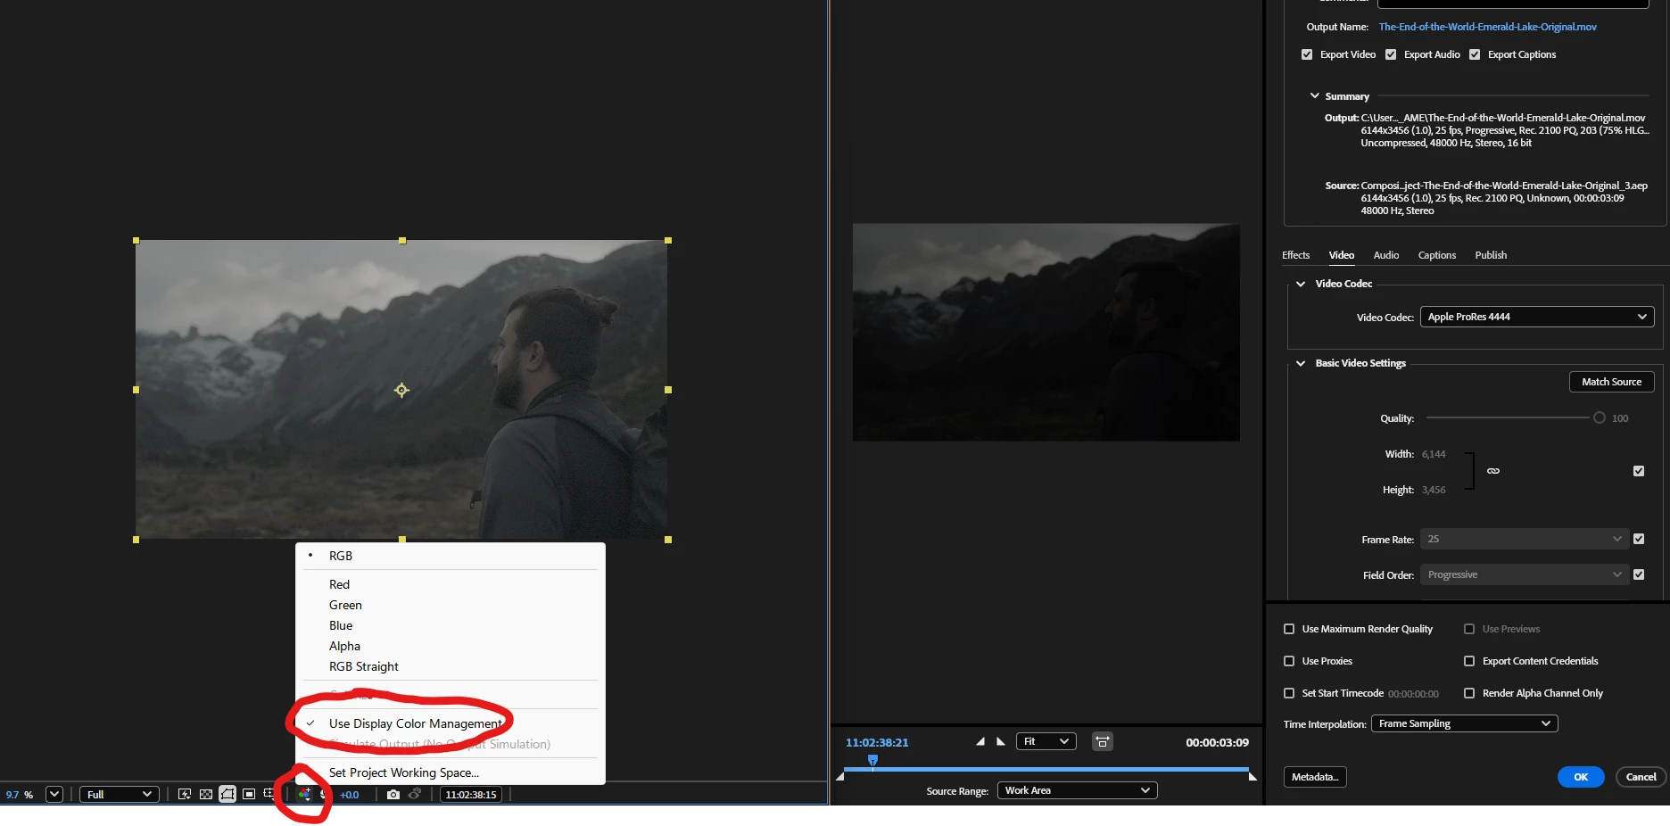Take a snapshot with the camera icon
Image resolution: width=1670 pixels, height=826 pixels.
coord(393,794)
